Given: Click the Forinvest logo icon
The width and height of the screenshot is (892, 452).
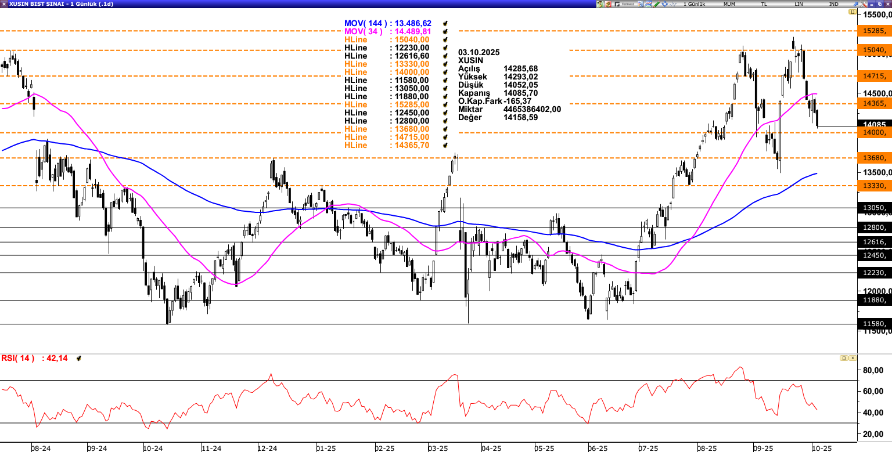Looking at the screenshot, I should (624, 4).
